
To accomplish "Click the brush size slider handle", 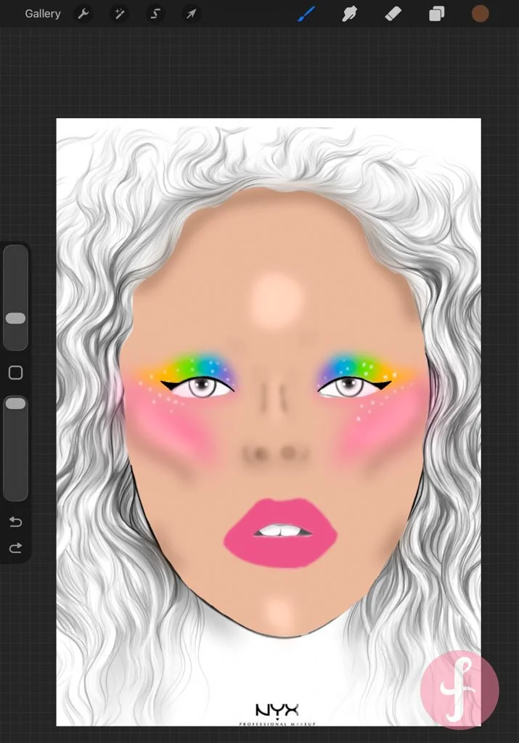I will [16, 318].
